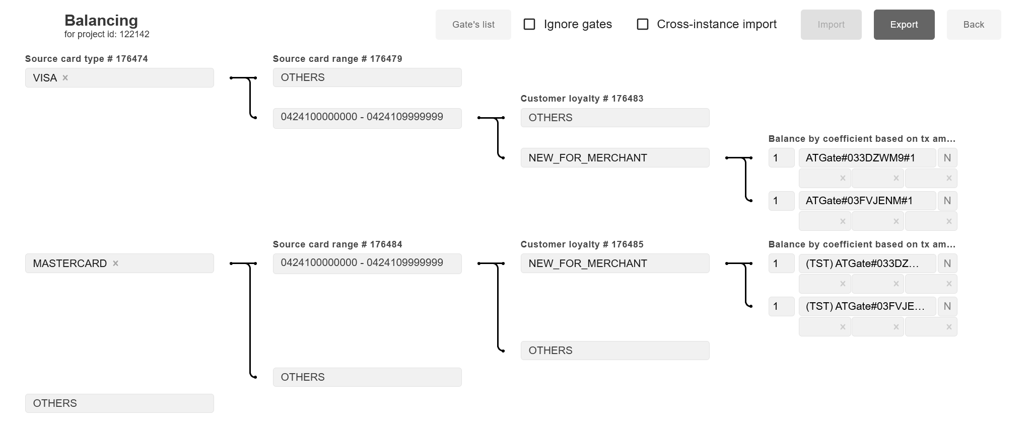Screen dimensions: 1031x435
Task: Open the ATGate#033DZWM9#1 gate selector
Action: point(867,158)
